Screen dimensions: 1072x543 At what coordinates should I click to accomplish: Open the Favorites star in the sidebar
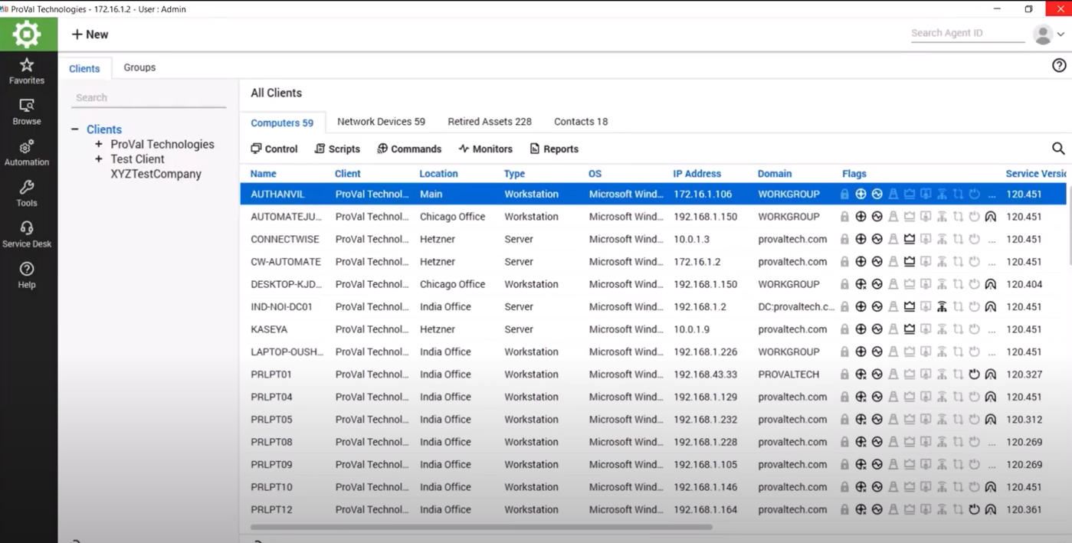pos(27,65)
